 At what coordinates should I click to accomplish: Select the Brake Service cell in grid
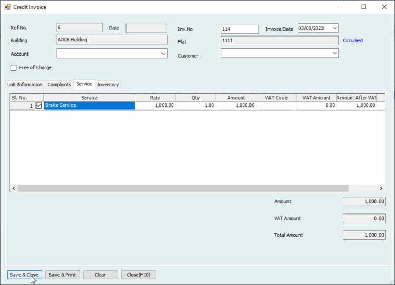(x=89, y=105)
